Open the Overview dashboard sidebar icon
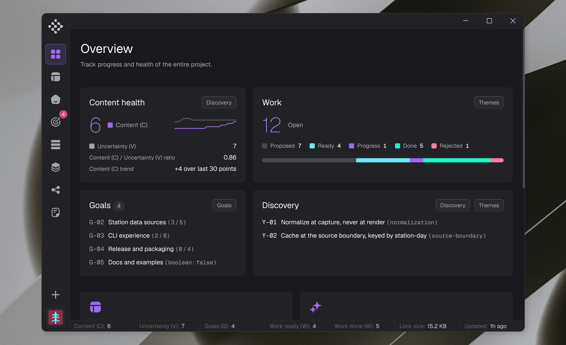 point(56,54)
